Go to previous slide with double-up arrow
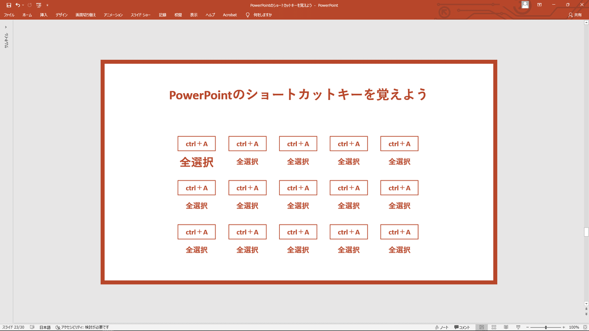The height and width of the screenshot is (331, 589). tap(586, 309)
